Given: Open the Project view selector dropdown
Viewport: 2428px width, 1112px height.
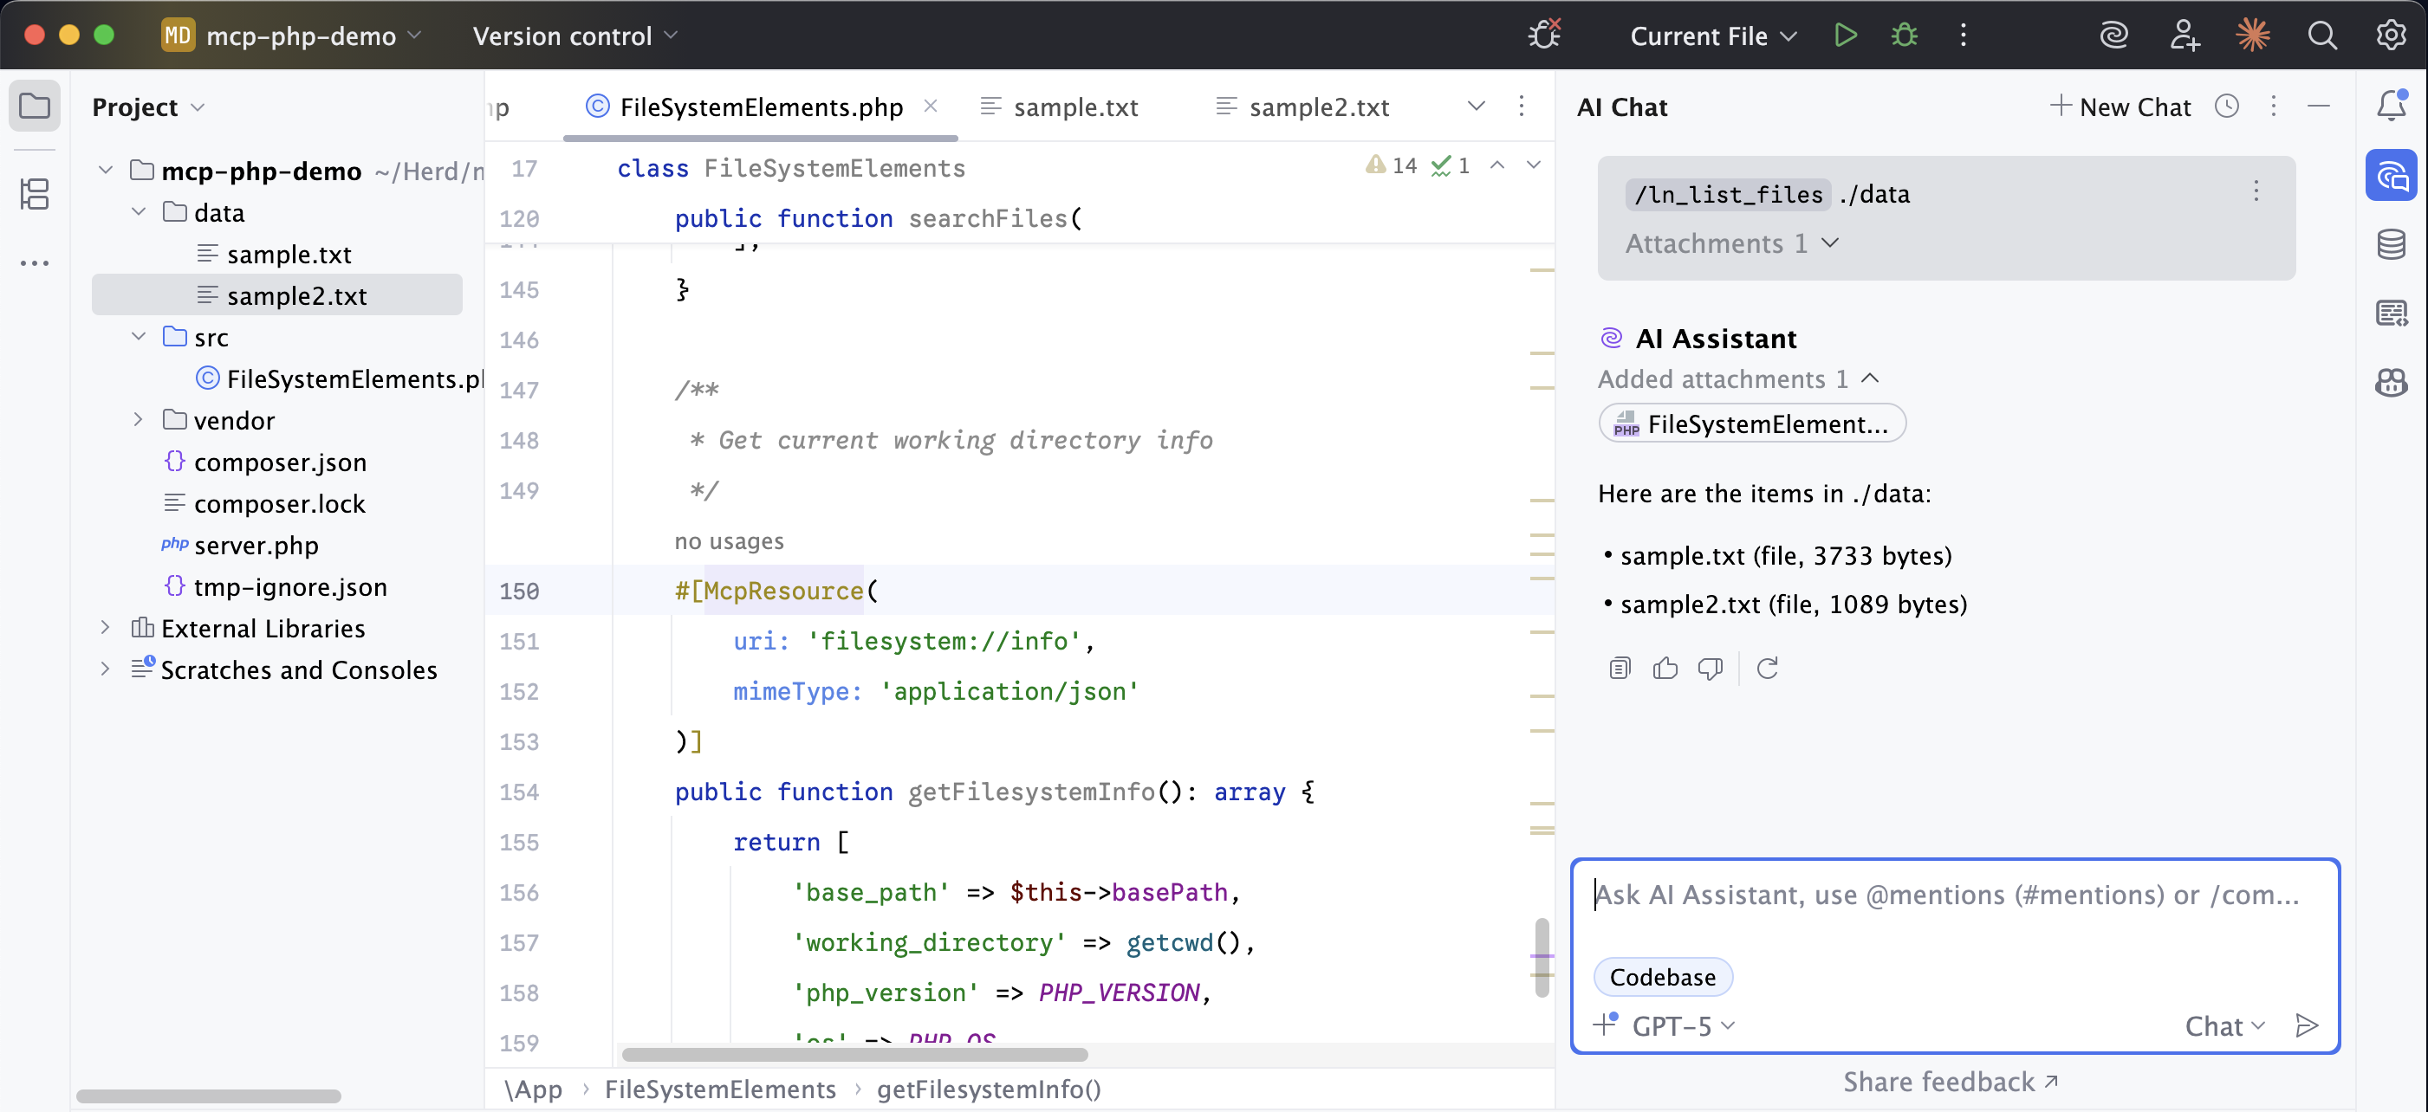Looking at the screenshot, I should 148,107.
